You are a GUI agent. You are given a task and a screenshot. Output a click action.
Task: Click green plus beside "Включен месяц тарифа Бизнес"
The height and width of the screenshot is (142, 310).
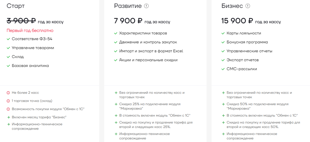click(8, 117)
